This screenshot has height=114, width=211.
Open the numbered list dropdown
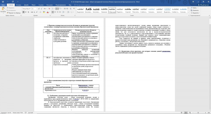coord(58,9)
